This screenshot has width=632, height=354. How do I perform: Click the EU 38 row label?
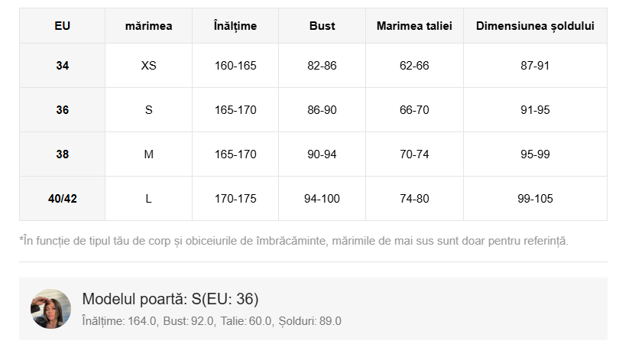[63, 154]
